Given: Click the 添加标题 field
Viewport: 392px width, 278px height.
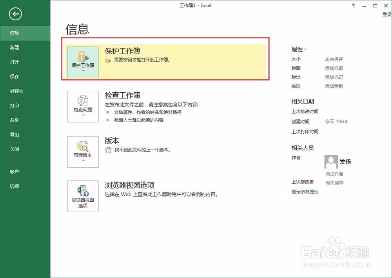Looking at the screenshot, I should pyautogui.click(x=334, y=68).
